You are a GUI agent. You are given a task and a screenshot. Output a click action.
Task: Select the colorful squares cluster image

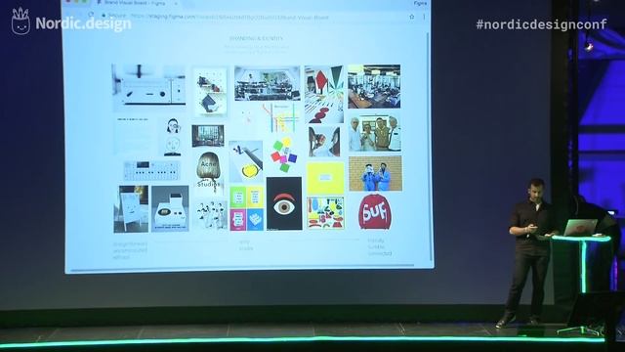(284, 155)
